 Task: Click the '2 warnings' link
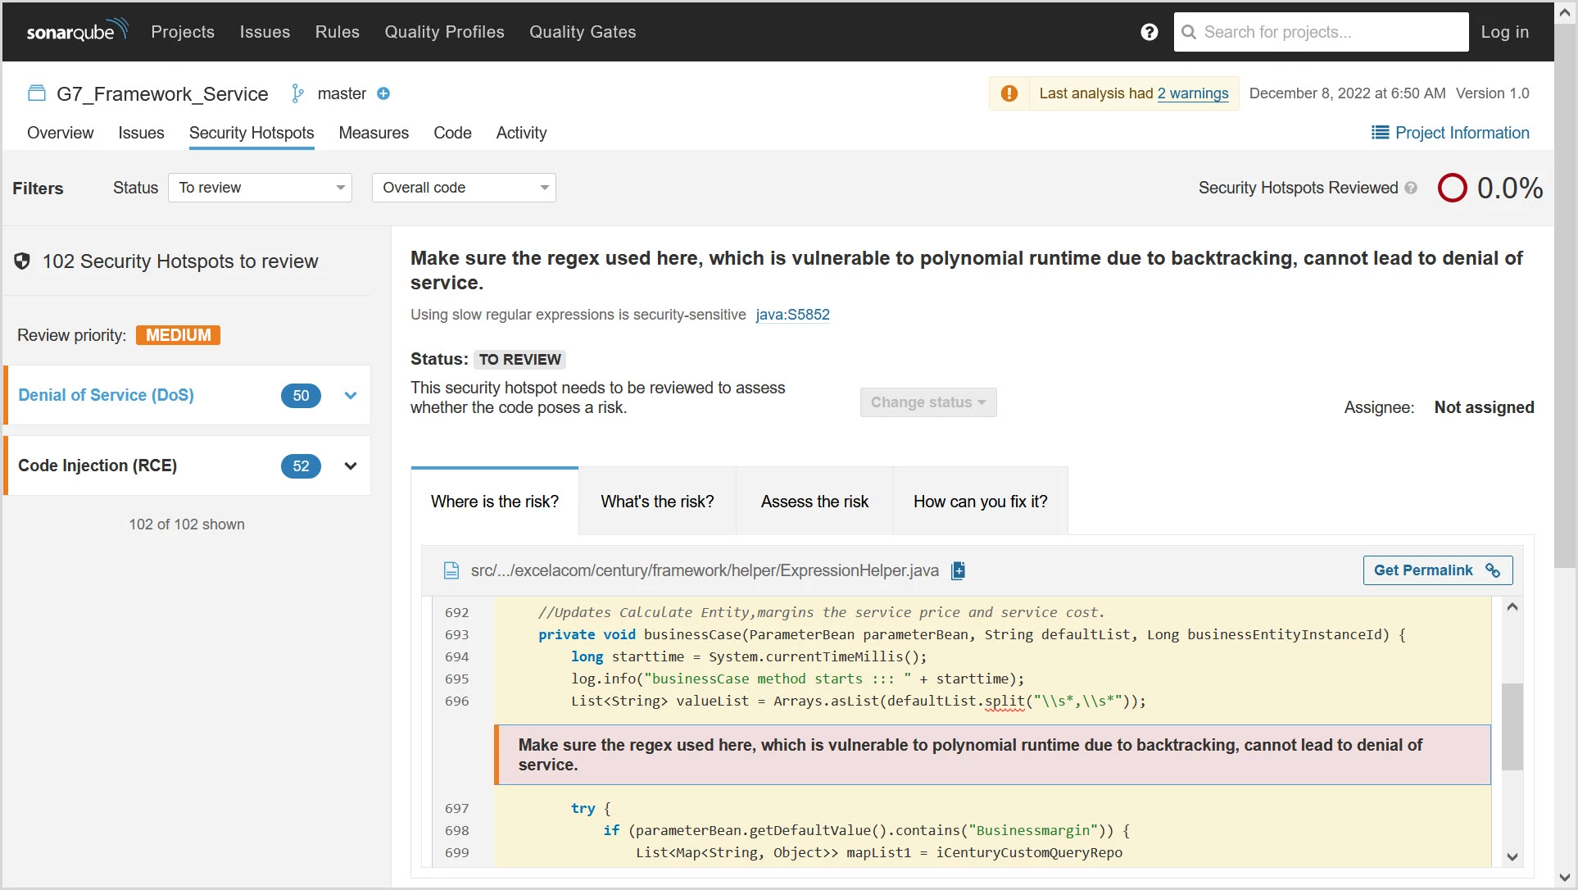coord(1192,93)
